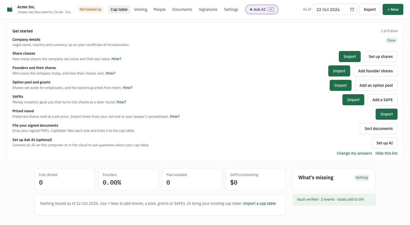Click the Pool available card
410x225 pixels.
(x=192, y=179)
